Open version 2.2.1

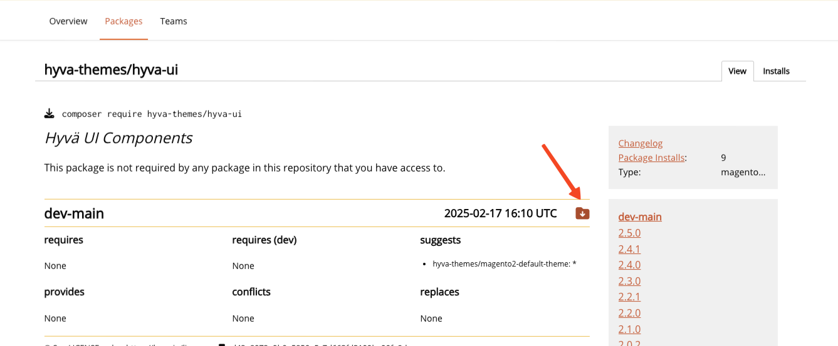click(629, 297)
